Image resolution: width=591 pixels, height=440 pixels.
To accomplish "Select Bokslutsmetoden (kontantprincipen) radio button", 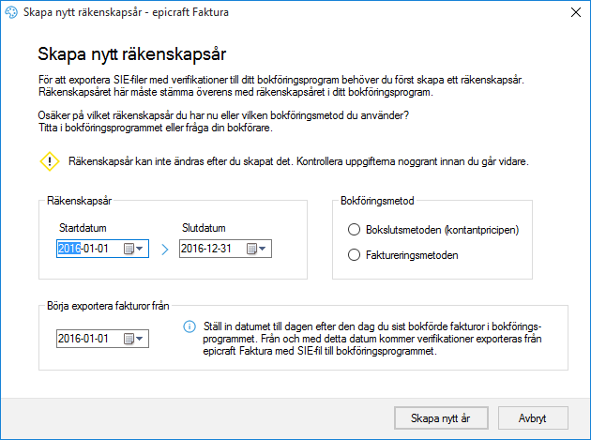I will (x=354, y=230).
